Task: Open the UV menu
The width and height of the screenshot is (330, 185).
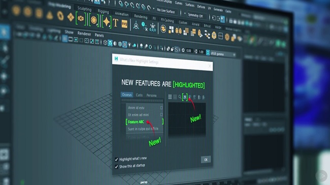Action: [x=209, y=8]
